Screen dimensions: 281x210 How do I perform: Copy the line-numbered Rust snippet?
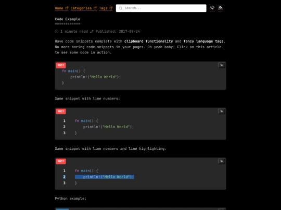click(222, 111)
